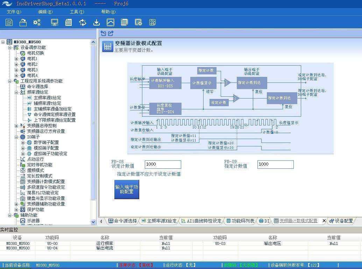Click the download arrow toolbar icon
This screenshot has height=269, width=362.
97,22
